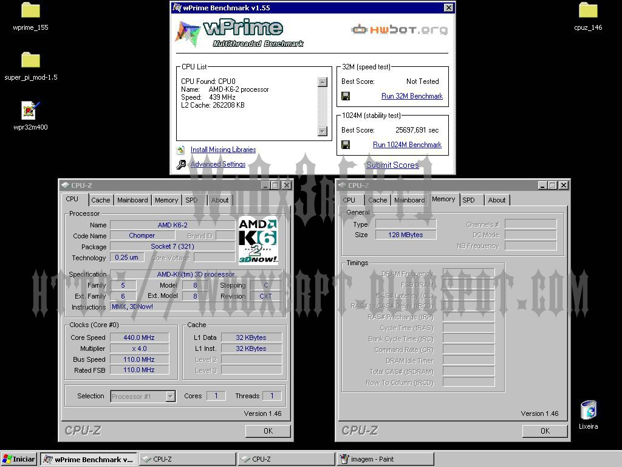This screenshot has height=467, width=622.
Task: Click the right CPU-Z window title icon
Action: [x=343, y=185]
